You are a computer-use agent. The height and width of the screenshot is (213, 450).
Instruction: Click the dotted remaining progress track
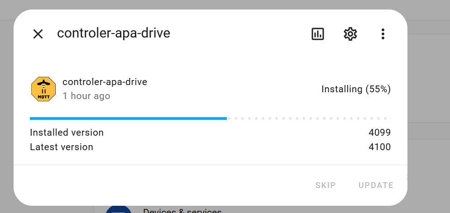309,118
